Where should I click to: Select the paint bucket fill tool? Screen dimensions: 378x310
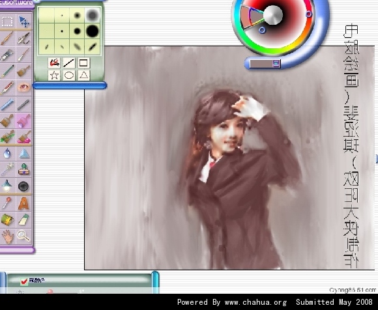(7, 219)
